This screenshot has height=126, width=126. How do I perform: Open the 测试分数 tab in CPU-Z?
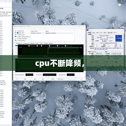(x=110, y=33)
